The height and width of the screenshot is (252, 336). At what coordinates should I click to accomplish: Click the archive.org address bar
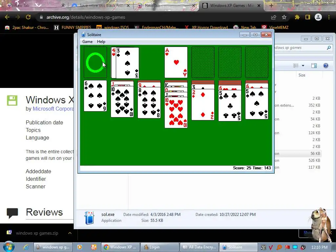[x=150, y=17]
